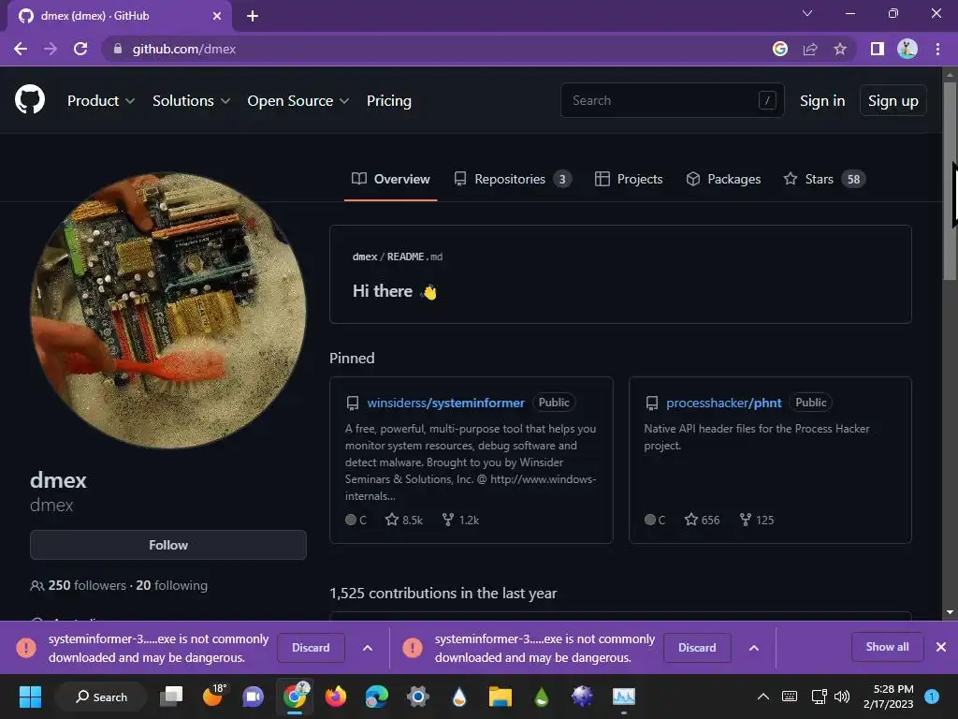Open the browser side panel

coord(878,49)
